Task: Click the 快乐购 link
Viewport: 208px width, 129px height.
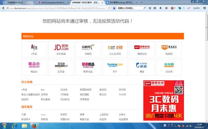Action: (122, 90)
